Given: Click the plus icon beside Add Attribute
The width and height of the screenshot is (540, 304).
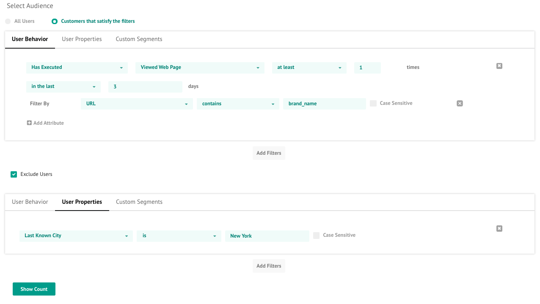Looking at the screenshot, I should tap(29, 123).
